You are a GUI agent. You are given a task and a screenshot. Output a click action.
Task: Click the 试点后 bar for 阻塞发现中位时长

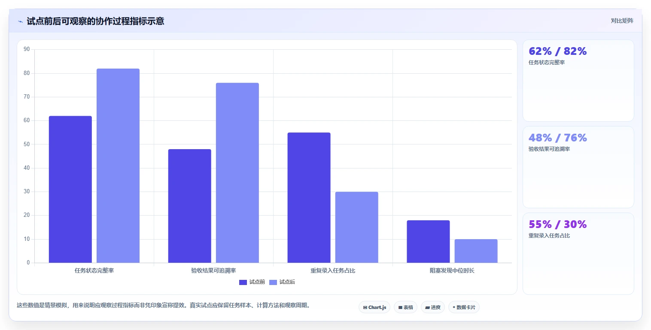[476, 251]
